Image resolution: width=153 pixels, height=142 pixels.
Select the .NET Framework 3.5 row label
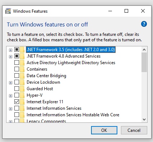(x=71, y=50)
